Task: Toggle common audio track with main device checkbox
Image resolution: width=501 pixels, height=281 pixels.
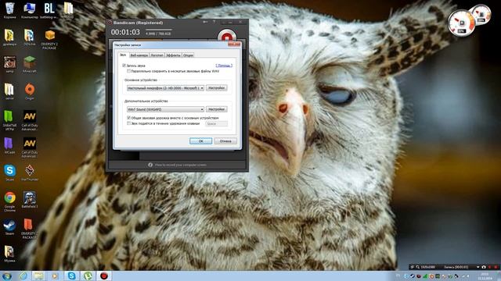Action: [x=128, y=118]
